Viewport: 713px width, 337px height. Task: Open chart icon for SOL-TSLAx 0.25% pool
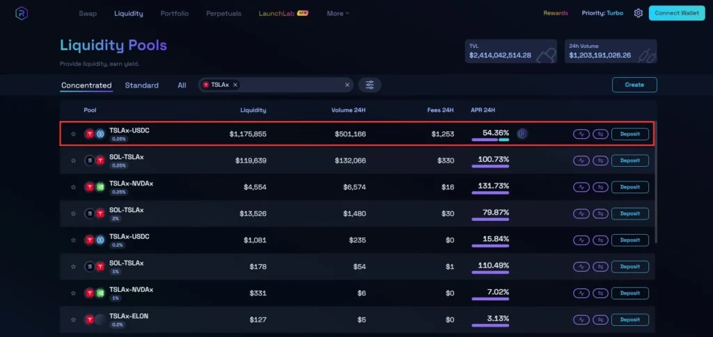coord(581,161)
